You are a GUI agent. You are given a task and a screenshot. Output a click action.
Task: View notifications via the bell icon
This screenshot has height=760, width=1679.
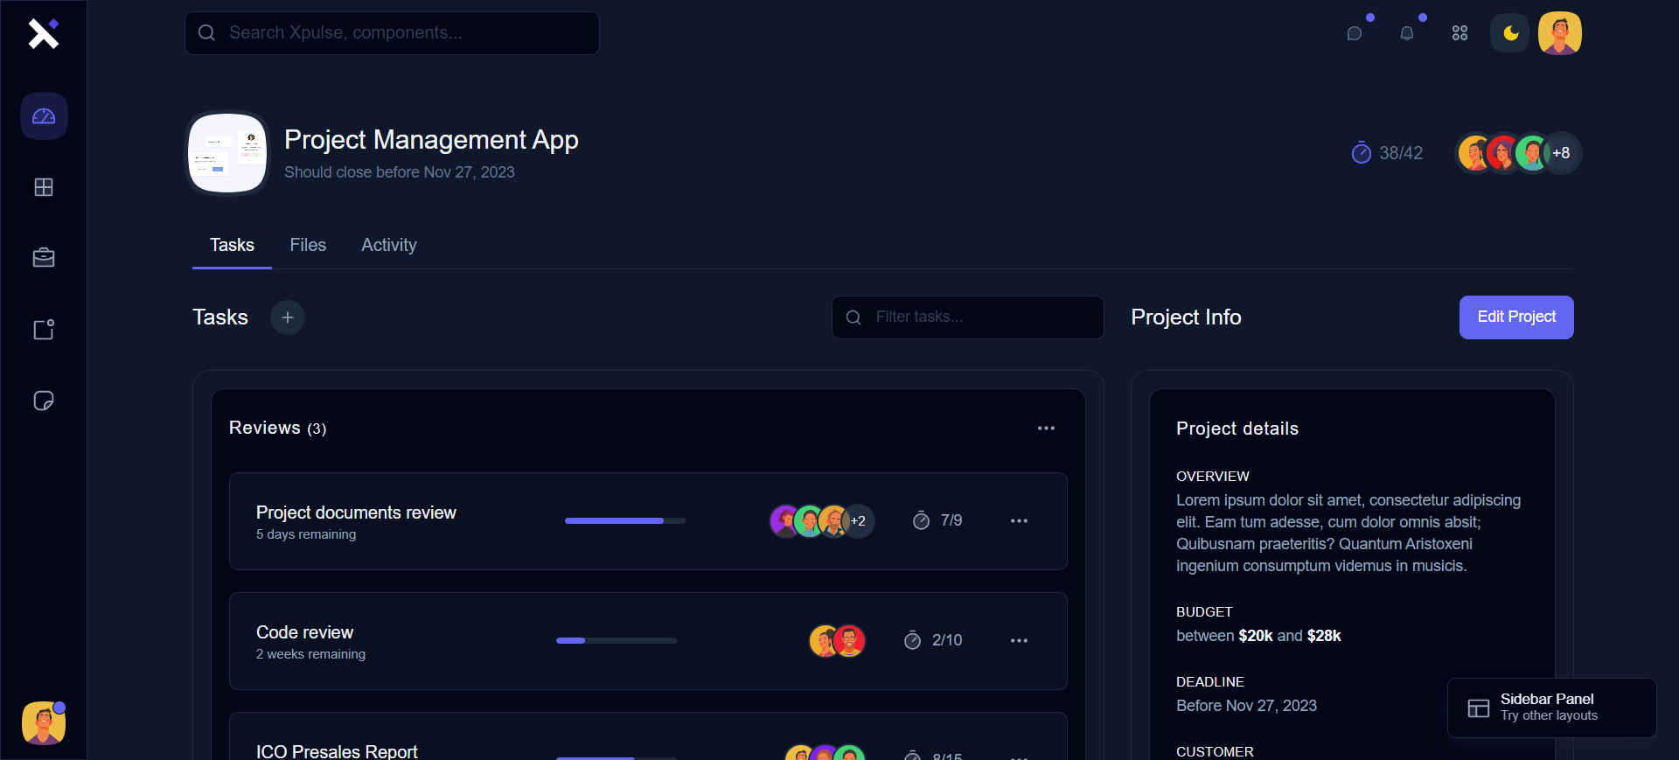pyautogui.click(x=1407, y=33)
